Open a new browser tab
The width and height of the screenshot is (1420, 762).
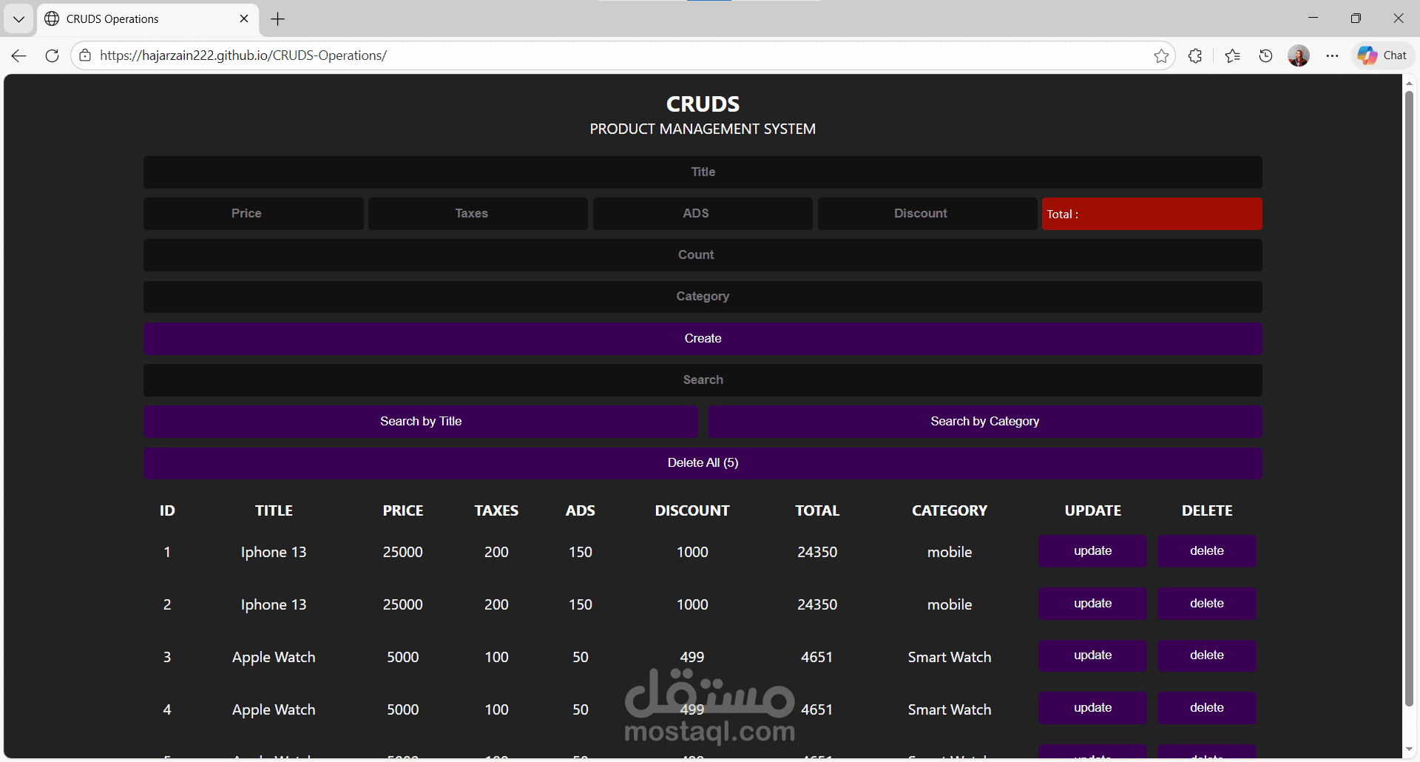pos(278,19)
